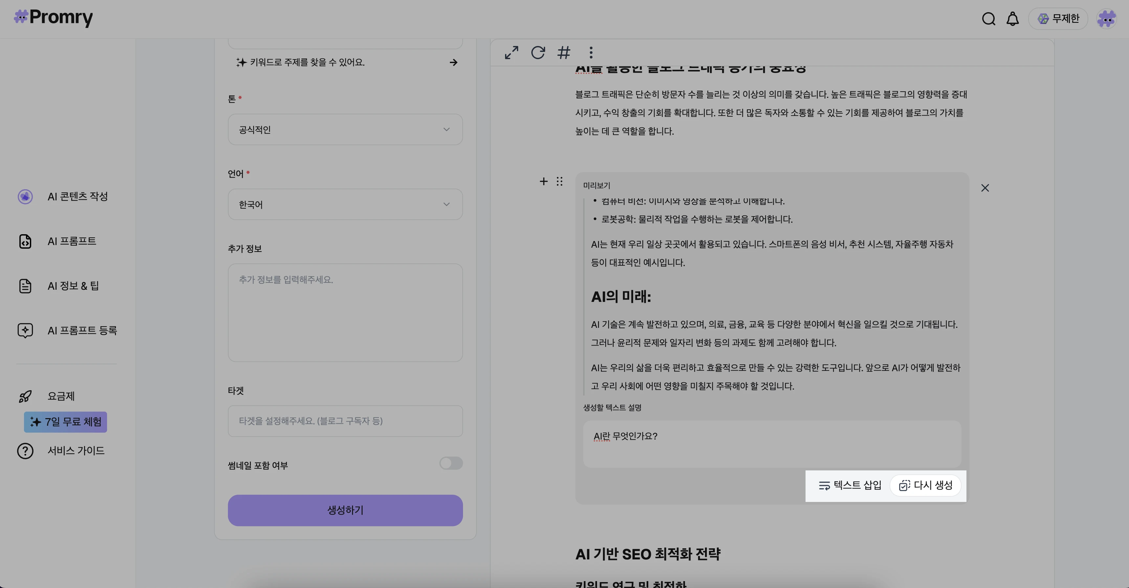Click the AI 콘텐츠 작성 menu label

pyautogui.click(x=77, y=196)
